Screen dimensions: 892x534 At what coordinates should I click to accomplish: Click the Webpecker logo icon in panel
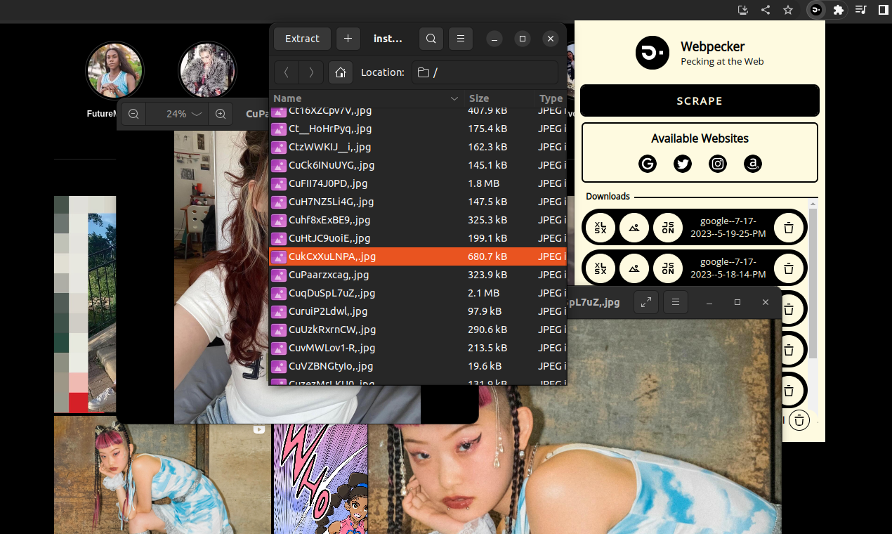pos(652,53)
